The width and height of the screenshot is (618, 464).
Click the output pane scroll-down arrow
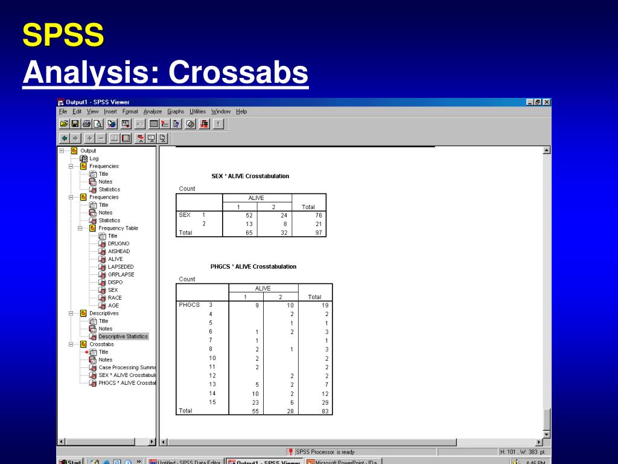[547, 434]
